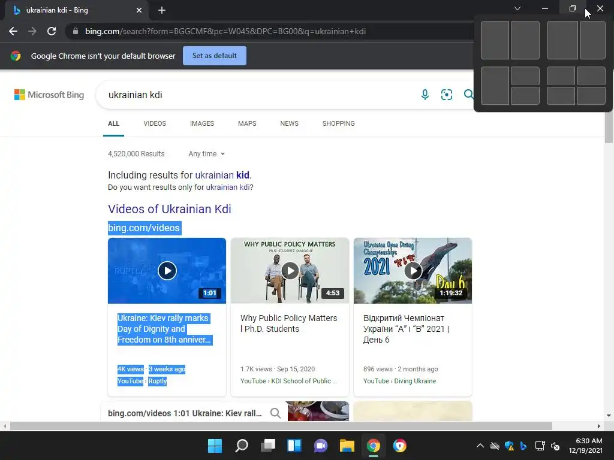Screen dimensions: 614x460
Task: Switch to the SHOPPING tab
Action: pos(339,123)
